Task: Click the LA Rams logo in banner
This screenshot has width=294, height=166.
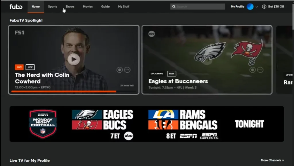Action: (x=163, y=114)
